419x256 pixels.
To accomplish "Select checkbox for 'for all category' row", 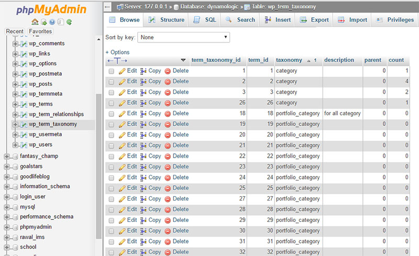I will point(112,114).
